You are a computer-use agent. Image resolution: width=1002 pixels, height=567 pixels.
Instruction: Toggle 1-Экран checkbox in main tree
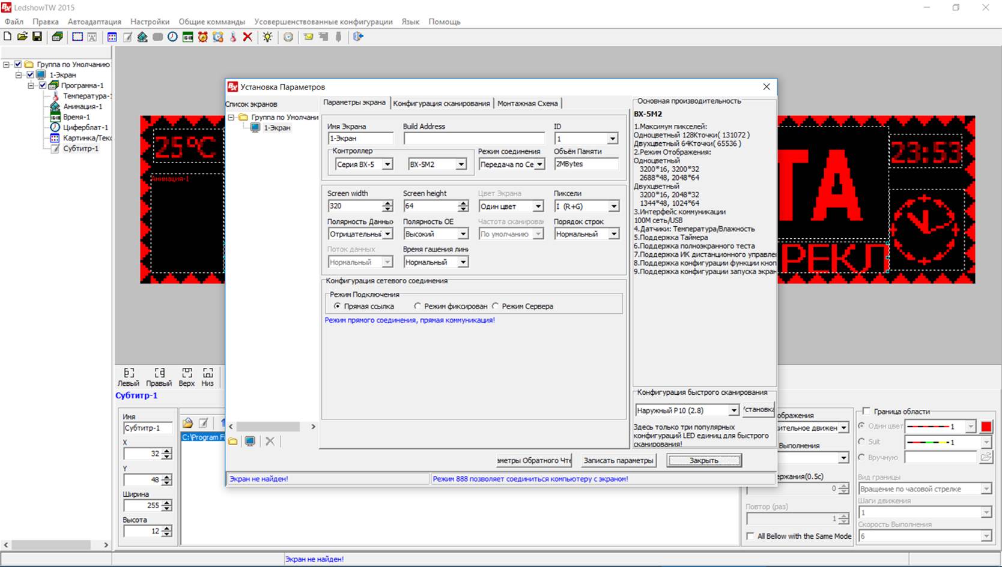pos(31,75)
